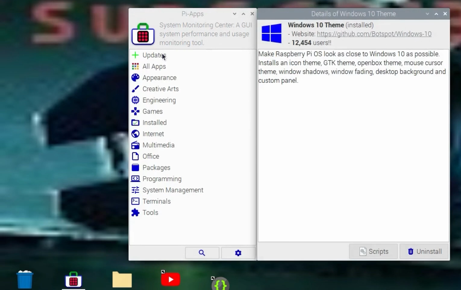Open the desktop folder shortcut

(x=122, y=279)
